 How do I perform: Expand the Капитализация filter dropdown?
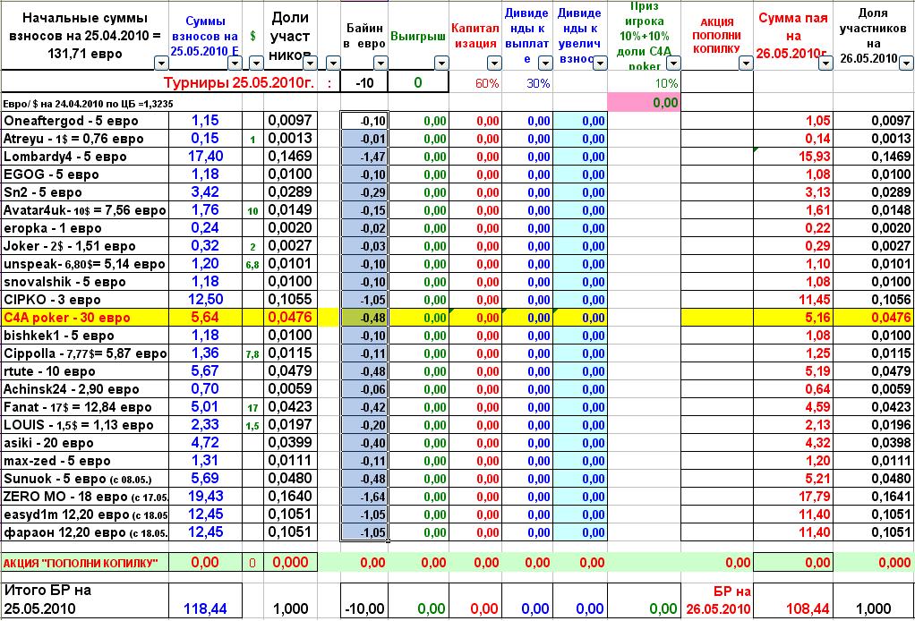(x=494, y=63)
